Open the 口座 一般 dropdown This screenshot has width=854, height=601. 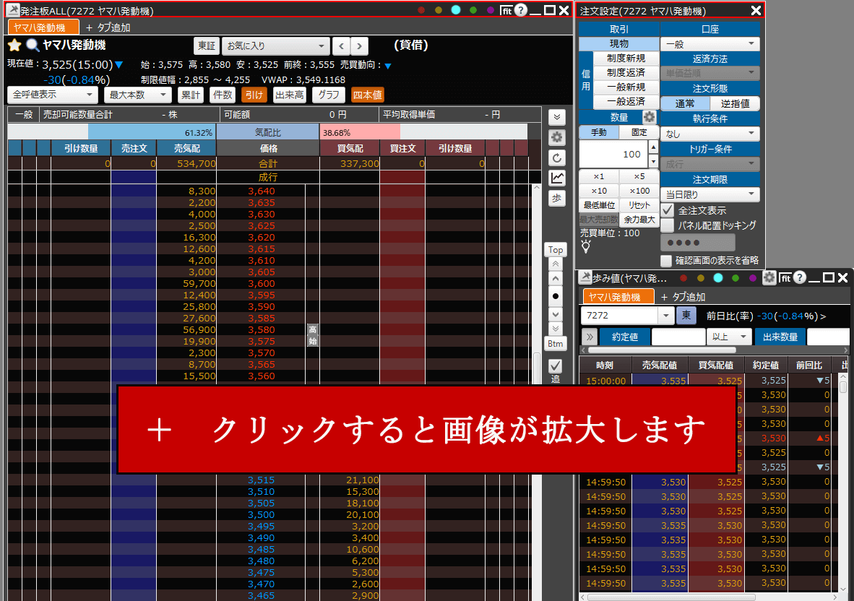(710, 44)
